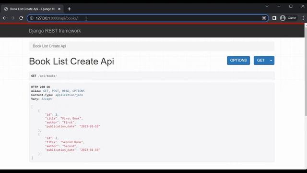Click the Book List Create Api breadcrumb
Screen dimensions: 307x173
click(x=49, y=46)
